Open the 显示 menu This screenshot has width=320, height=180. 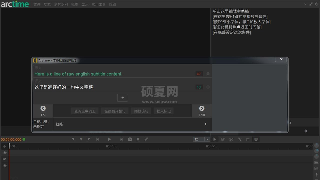85,4
